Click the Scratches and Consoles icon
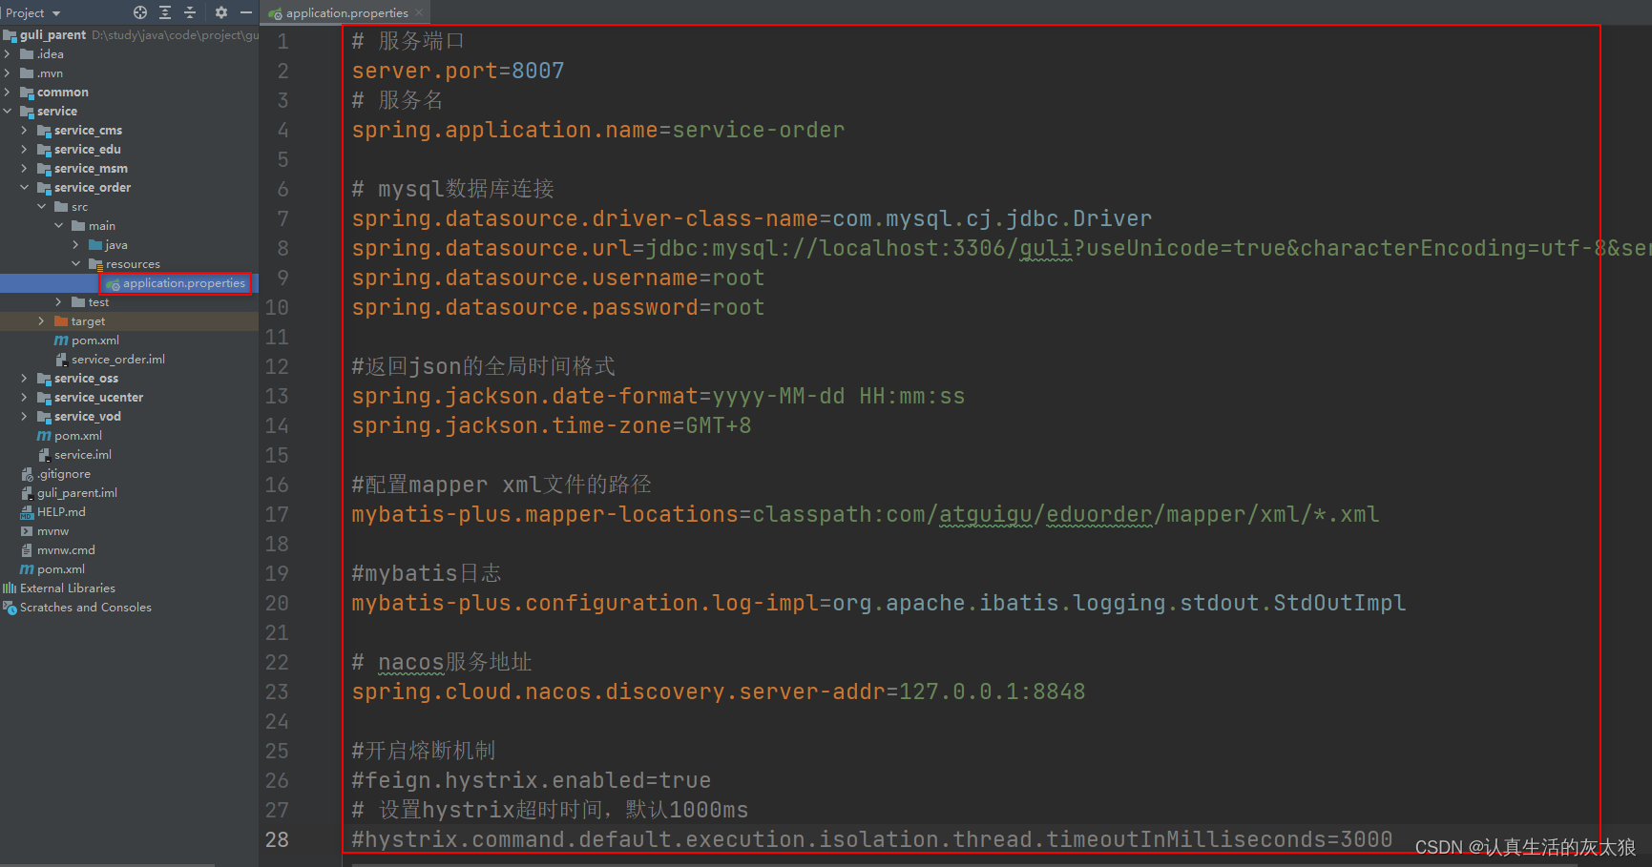This screenshot has height=867, width=1652. click(10, 608)
